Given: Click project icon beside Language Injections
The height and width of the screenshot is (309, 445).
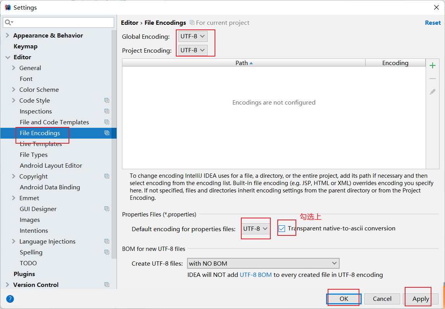Looking at the screenshot, I should (107, 241).
